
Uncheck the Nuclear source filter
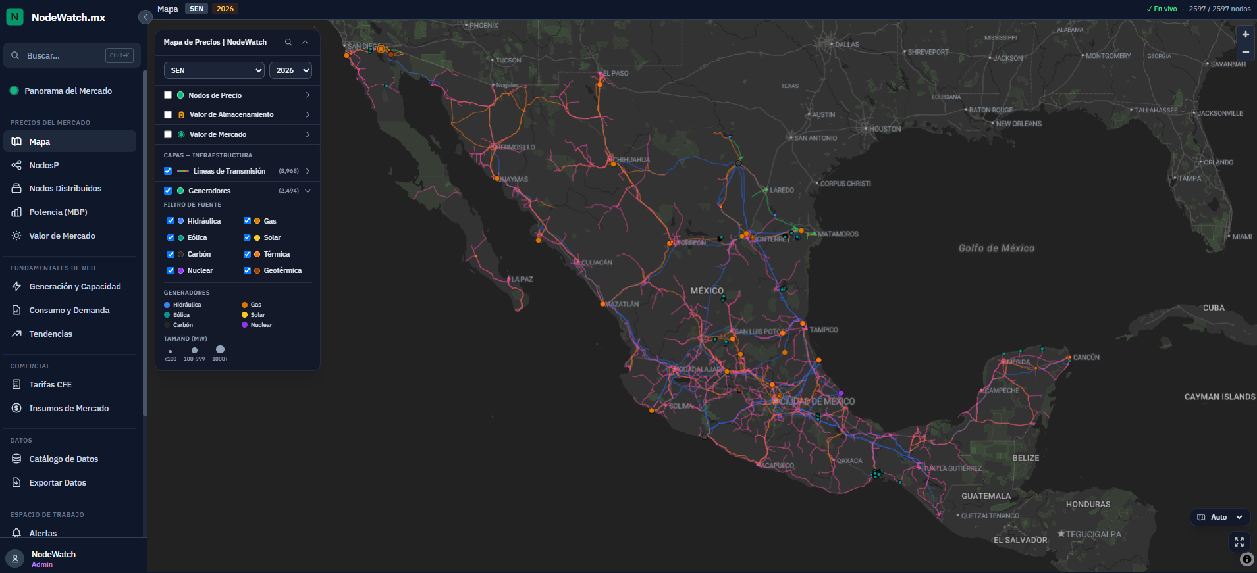click(171, 270)
